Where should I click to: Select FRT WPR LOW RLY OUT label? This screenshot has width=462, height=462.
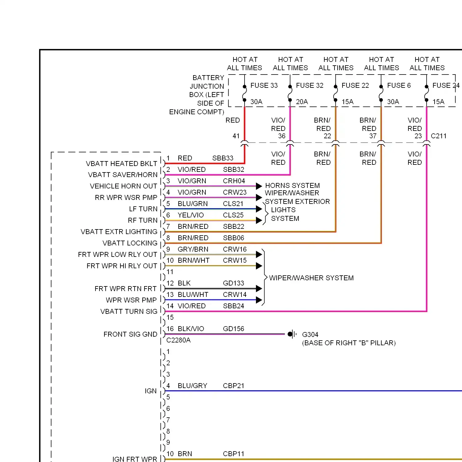(x=118, y=254)
